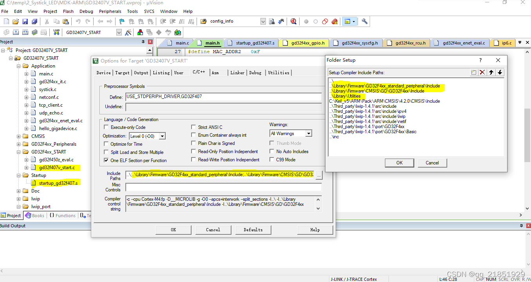531x282 pixels.
Task: Move include path up with arrow icon
Action: [x=491, y=72]
